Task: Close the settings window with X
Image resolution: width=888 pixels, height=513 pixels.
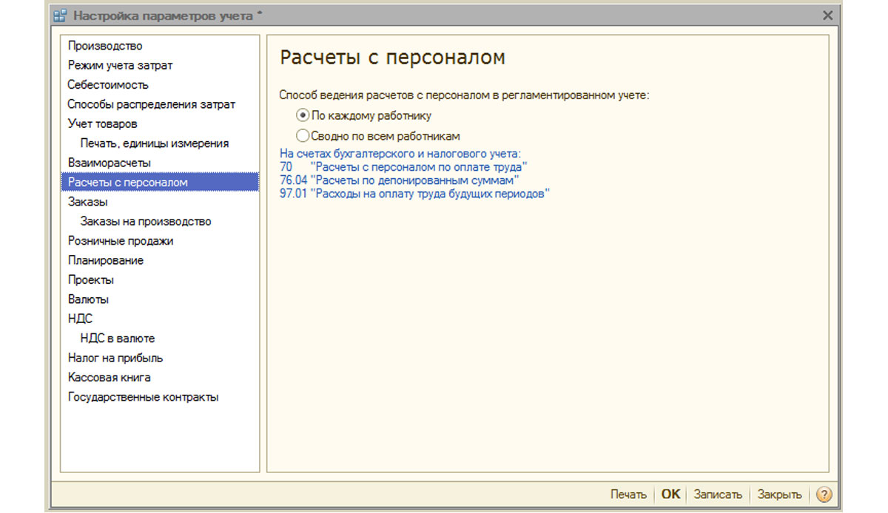Action: tap(828, 16)
